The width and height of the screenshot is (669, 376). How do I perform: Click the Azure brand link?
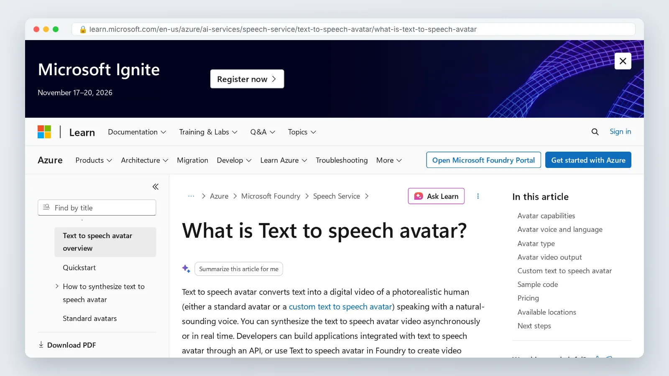[x=50, y=160]
